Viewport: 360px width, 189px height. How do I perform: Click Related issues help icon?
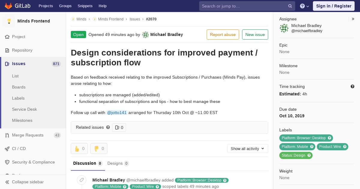pyautogui.click(x=108, y=127)
